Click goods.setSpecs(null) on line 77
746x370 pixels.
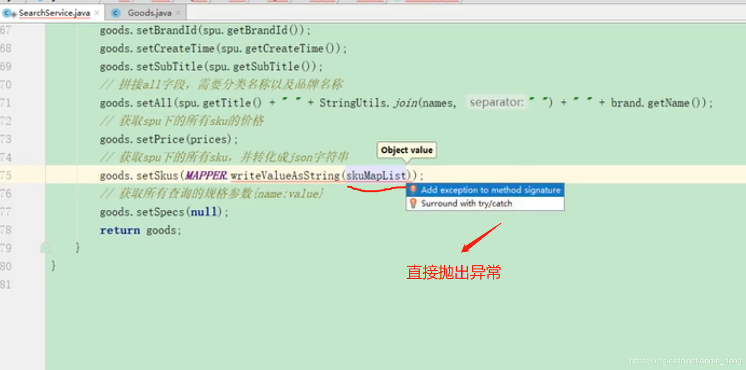tap(164, 212)
